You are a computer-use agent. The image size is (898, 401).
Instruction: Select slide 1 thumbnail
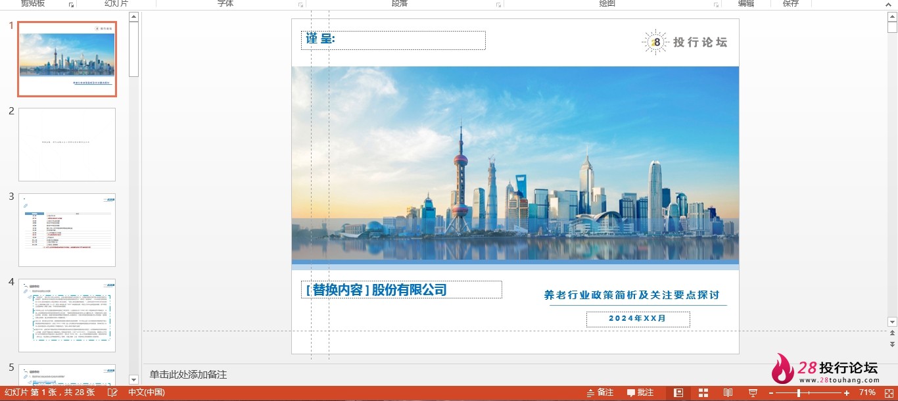(67, 59)
